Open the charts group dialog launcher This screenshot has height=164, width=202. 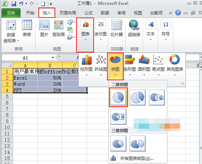182,83
